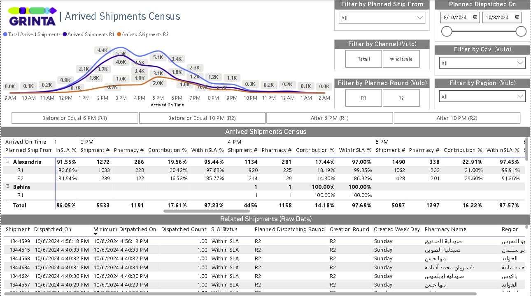
Task: Sort by the Created Week Day column header
Action: [396, 229]
